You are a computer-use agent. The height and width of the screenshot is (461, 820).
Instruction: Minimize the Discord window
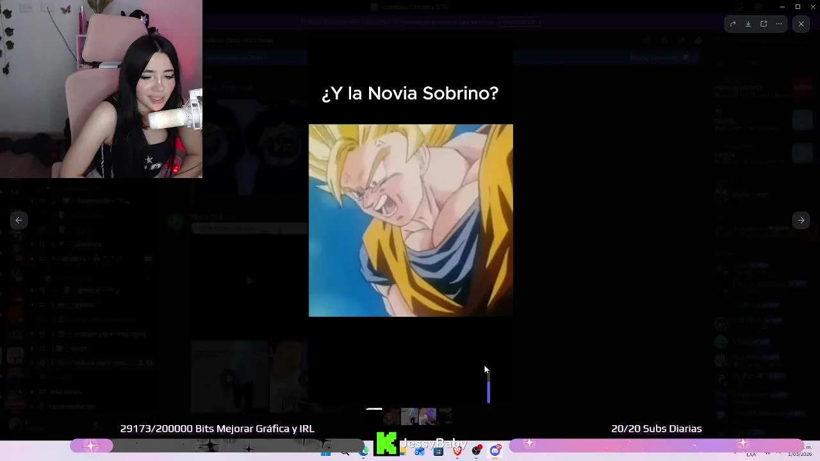tap(782, 7)
